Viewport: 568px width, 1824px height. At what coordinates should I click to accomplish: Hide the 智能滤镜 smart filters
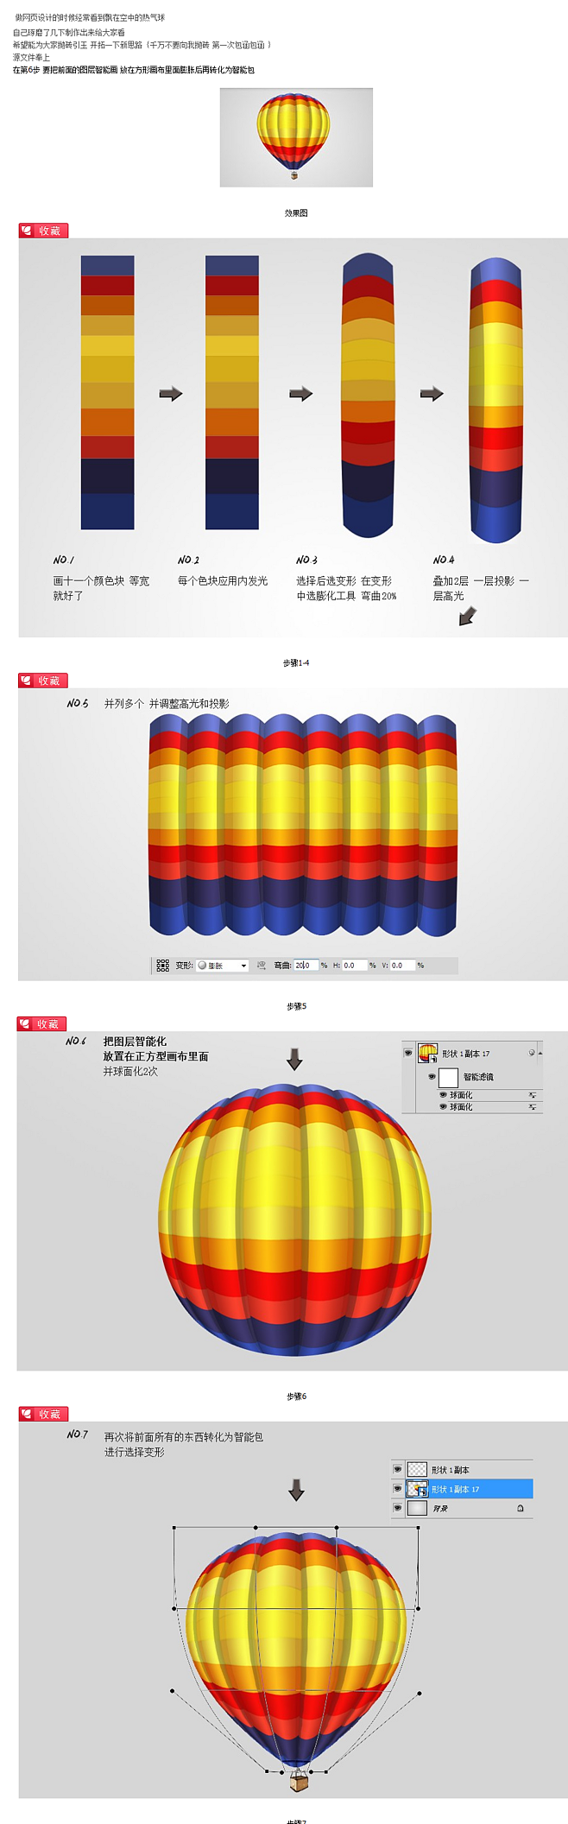[432, 1077]
